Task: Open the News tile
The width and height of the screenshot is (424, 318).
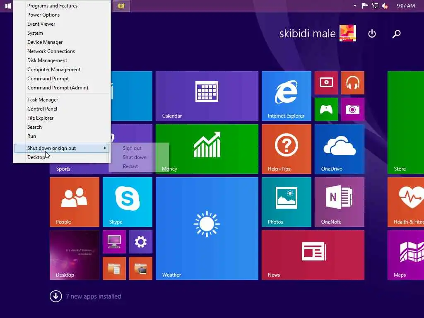Action: click(313, 255)
